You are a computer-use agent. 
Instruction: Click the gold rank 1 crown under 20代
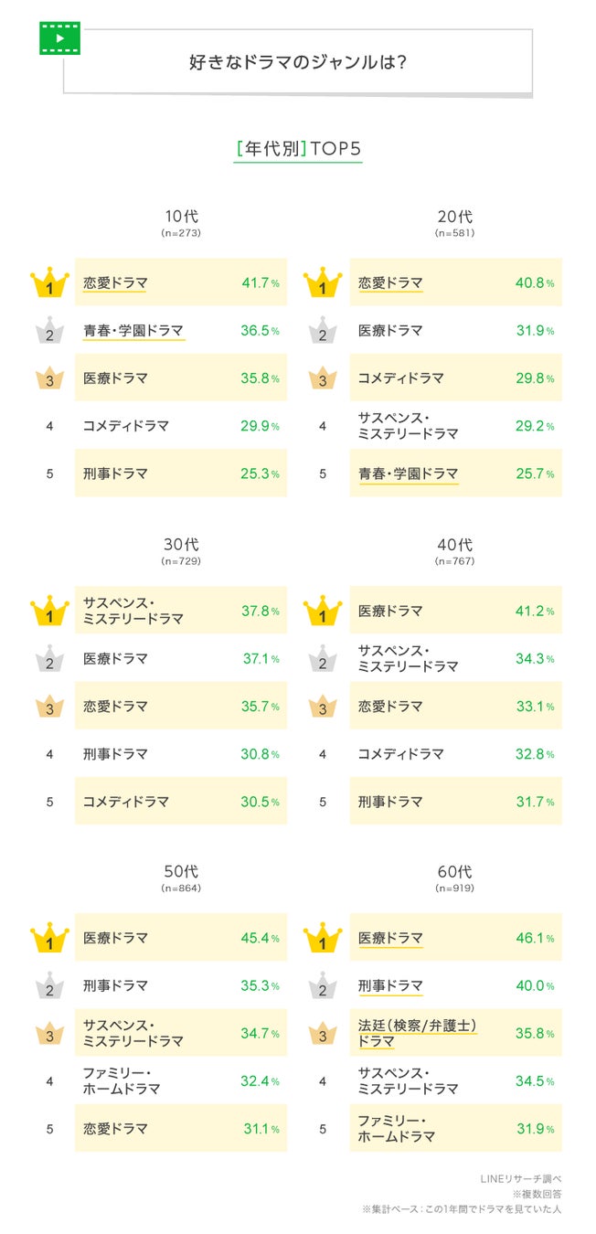coord(323,283)
